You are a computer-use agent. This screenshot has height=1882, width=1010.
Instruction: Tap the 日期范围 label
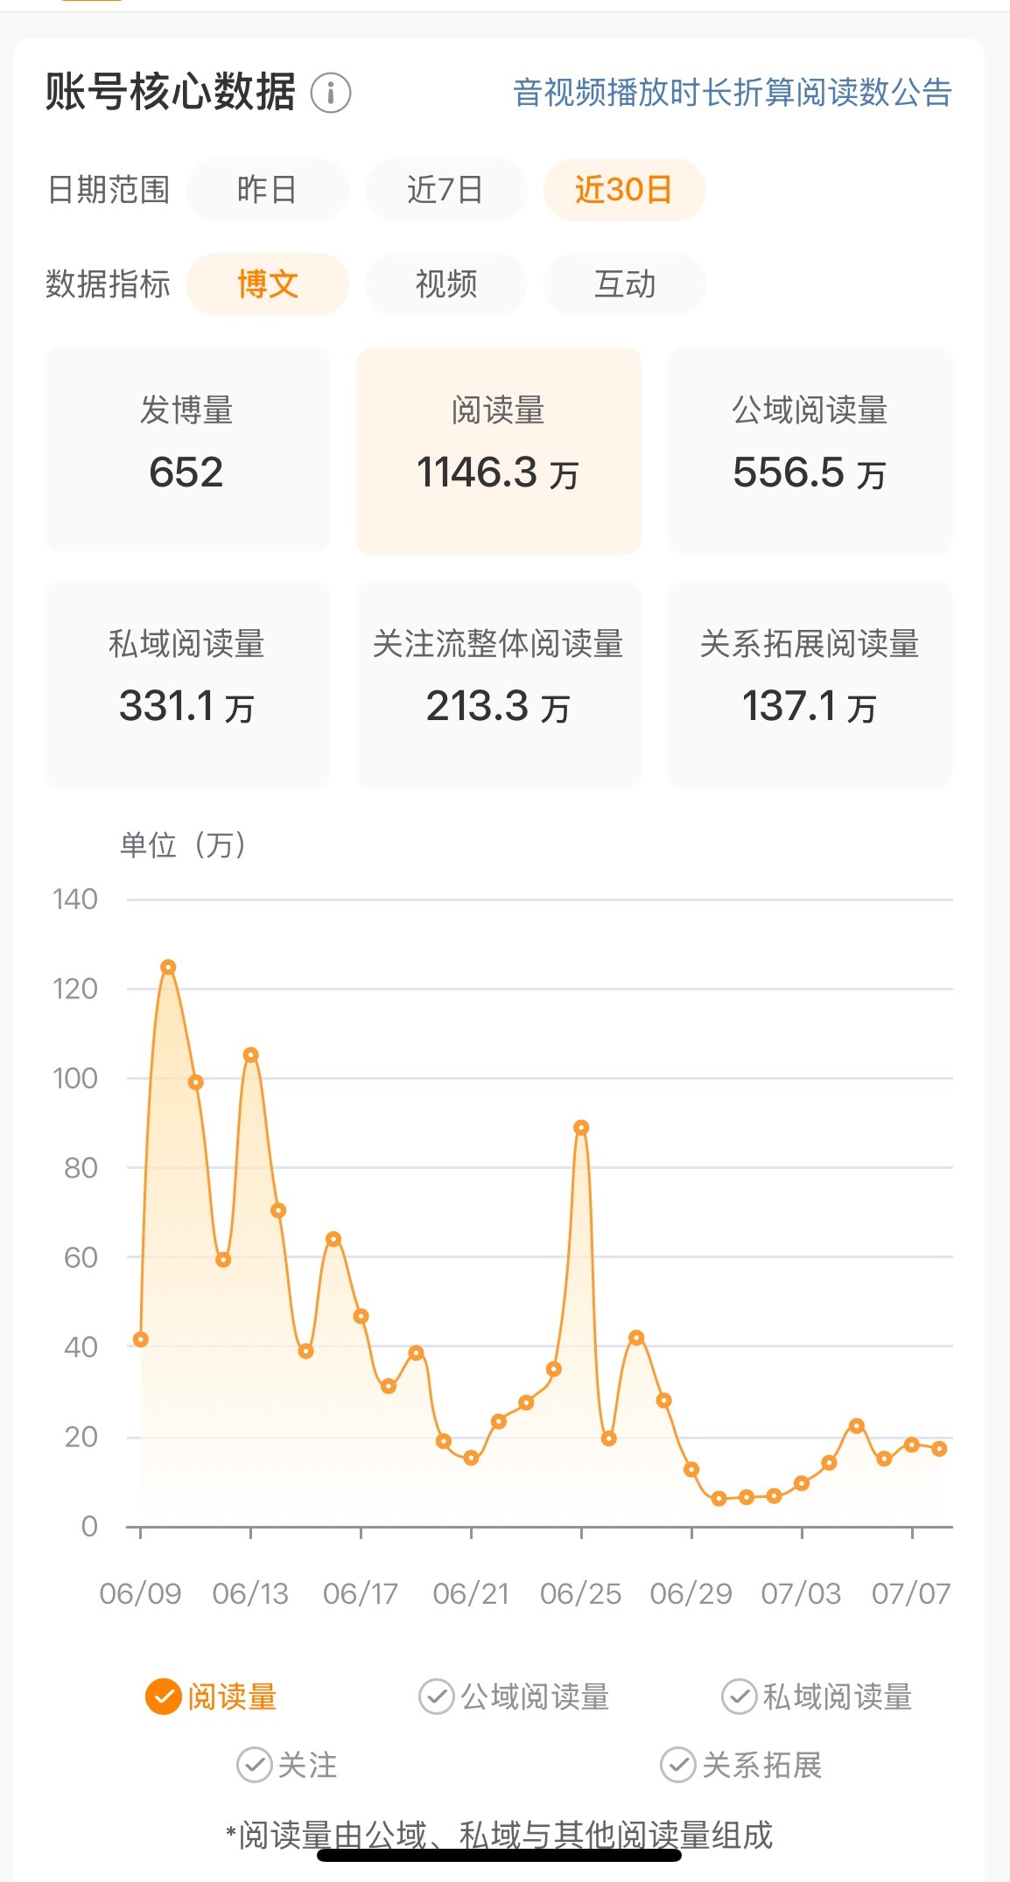pyautogui.click(x=108, y=190)
